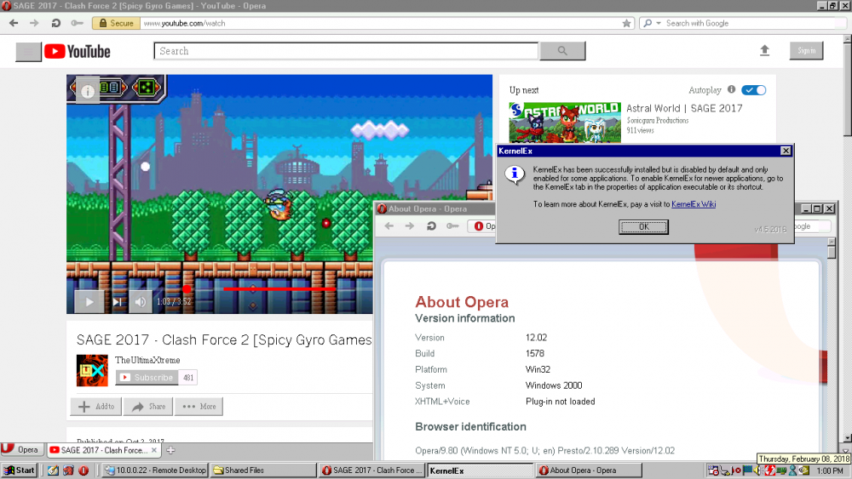Run YouTube search magnifier button

(562, 51)
